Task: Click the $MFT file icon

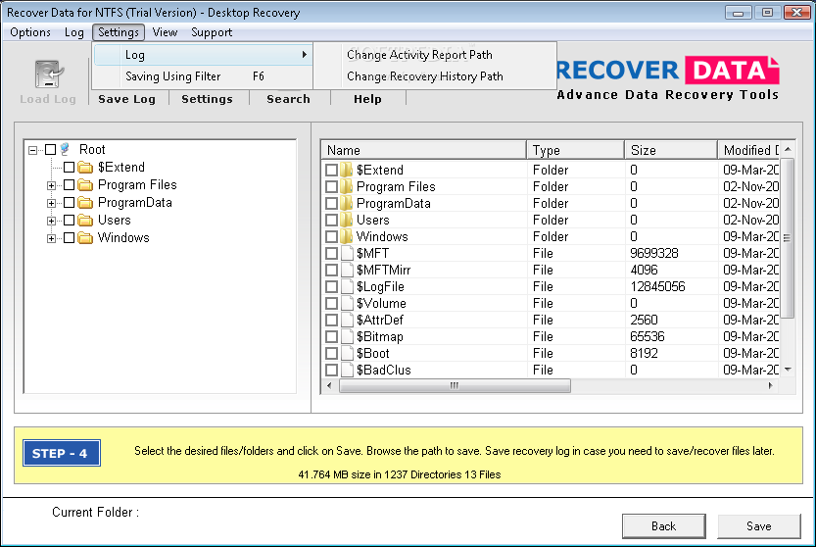Action: click(x=347, y=253)
